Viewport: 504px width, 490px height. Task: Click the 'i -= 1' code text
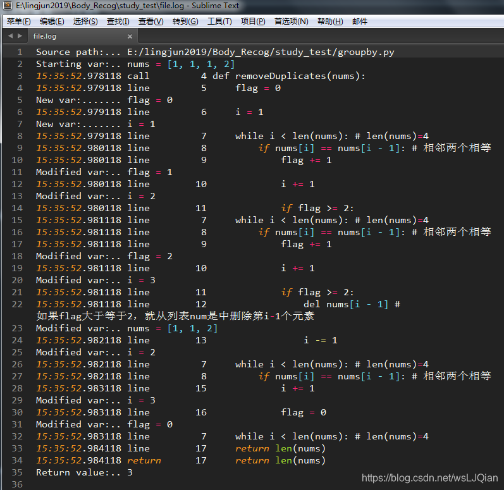coord(321,340)
